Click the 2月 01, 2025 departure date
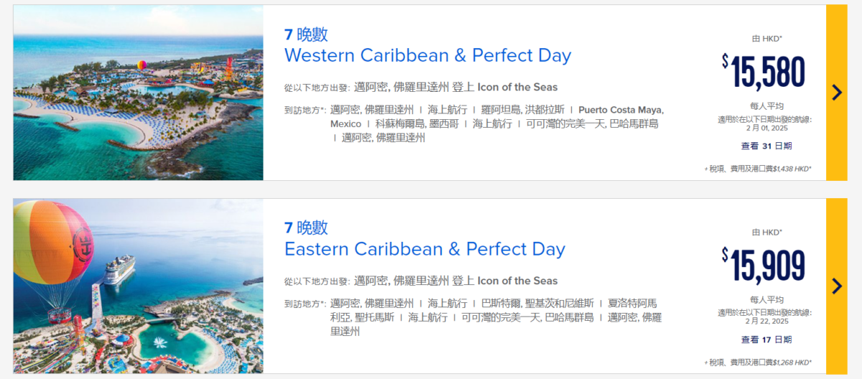Screen dimensions: 862x379 pos(766,128)
